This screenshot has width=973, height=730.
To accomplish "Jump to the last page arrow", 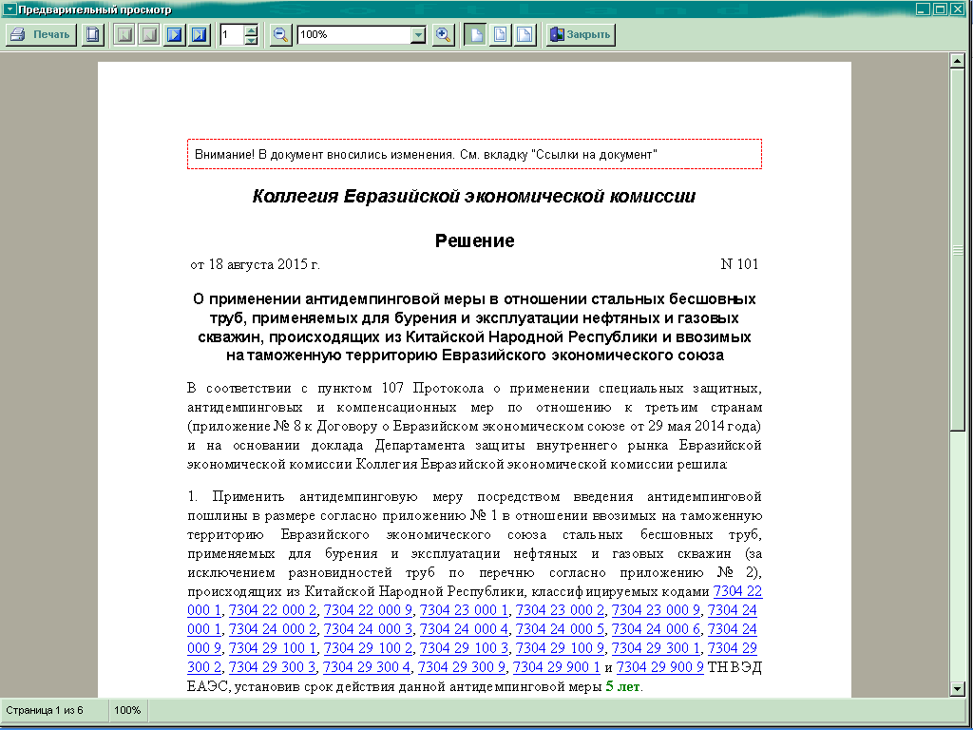I will 199,35.
